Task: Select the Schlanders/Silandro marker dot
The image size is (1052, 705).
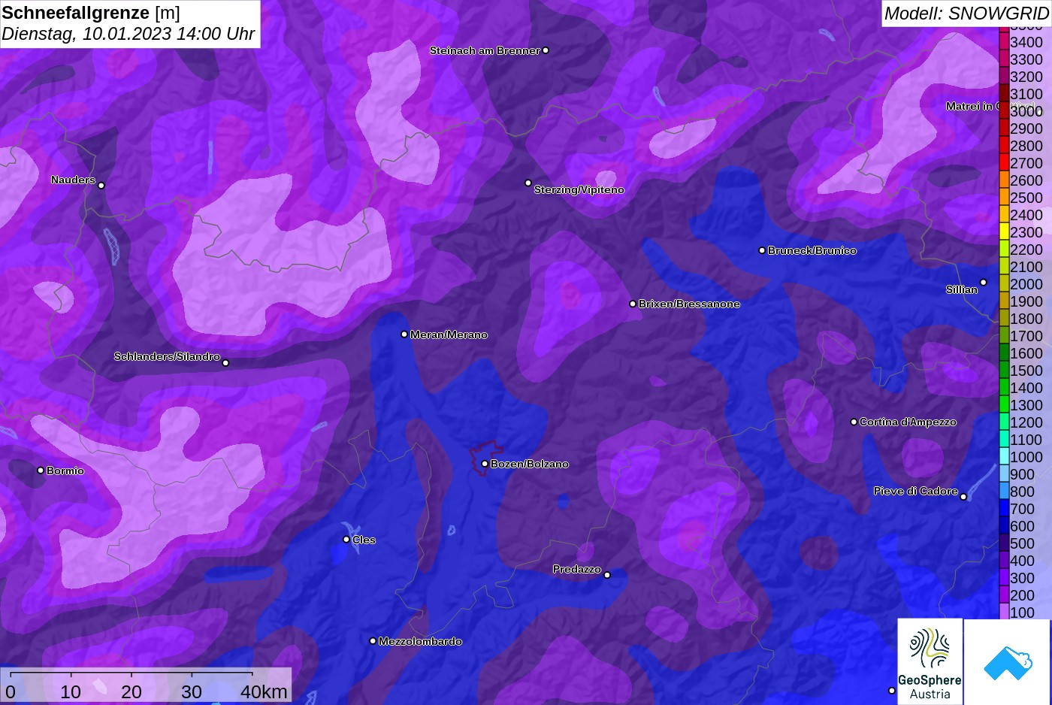Action: (225, 363)
